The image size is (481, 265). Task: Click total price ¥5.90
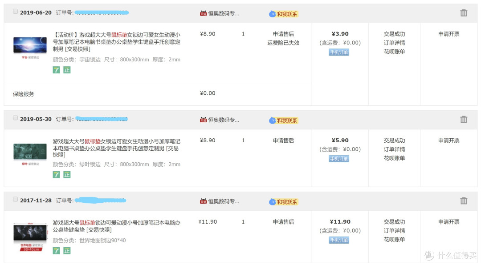[340, 141]
